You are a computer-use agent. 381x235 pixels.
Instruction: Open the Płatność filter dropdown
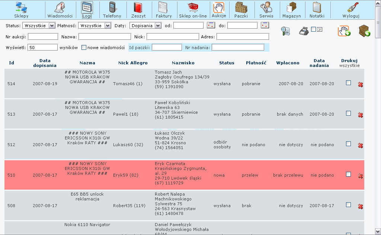click(x=95, y=26)
